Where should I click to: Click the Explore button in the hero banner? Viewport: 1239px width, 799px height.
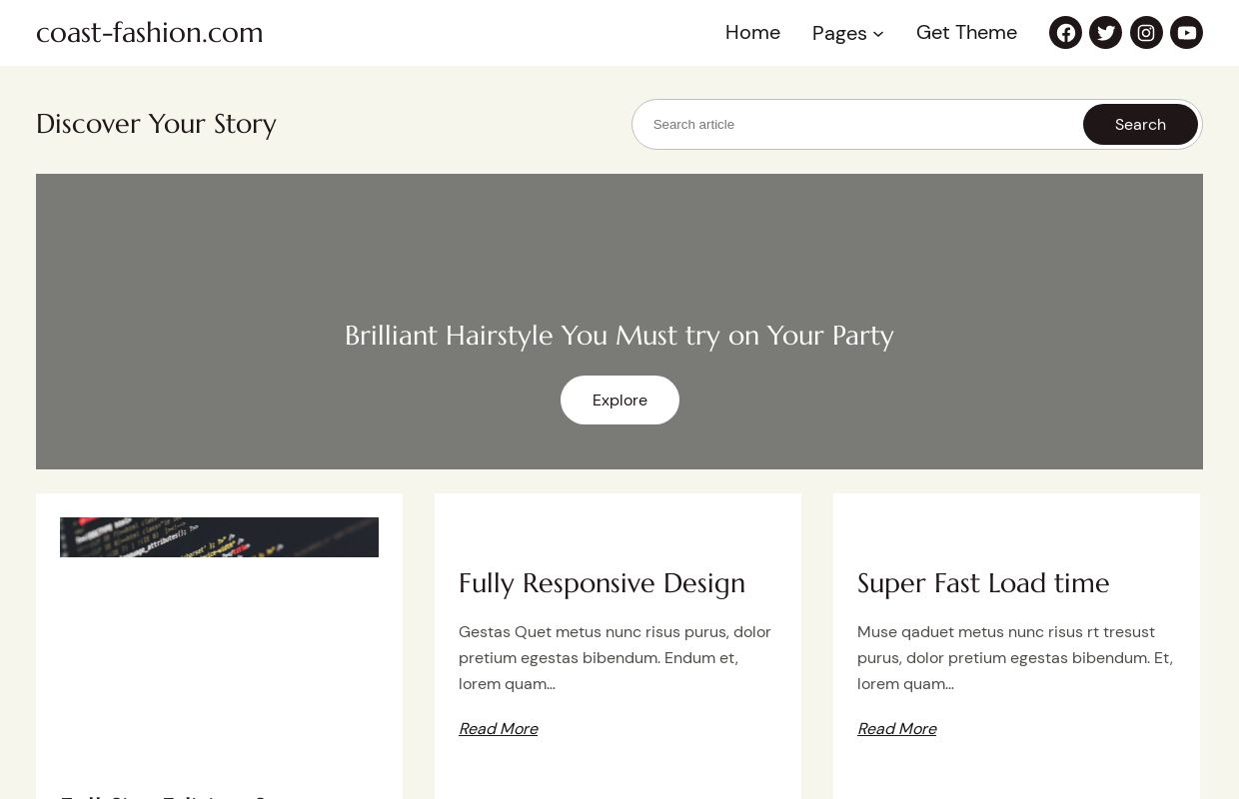click(619, 400)
